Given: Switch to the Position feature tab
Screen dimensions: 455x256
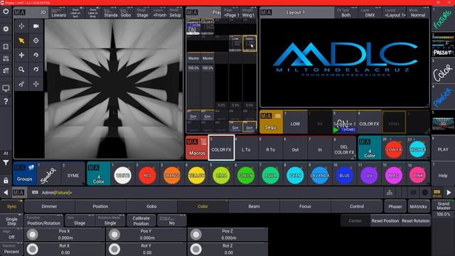Looking at the screenshot, I should click(100, 206).
